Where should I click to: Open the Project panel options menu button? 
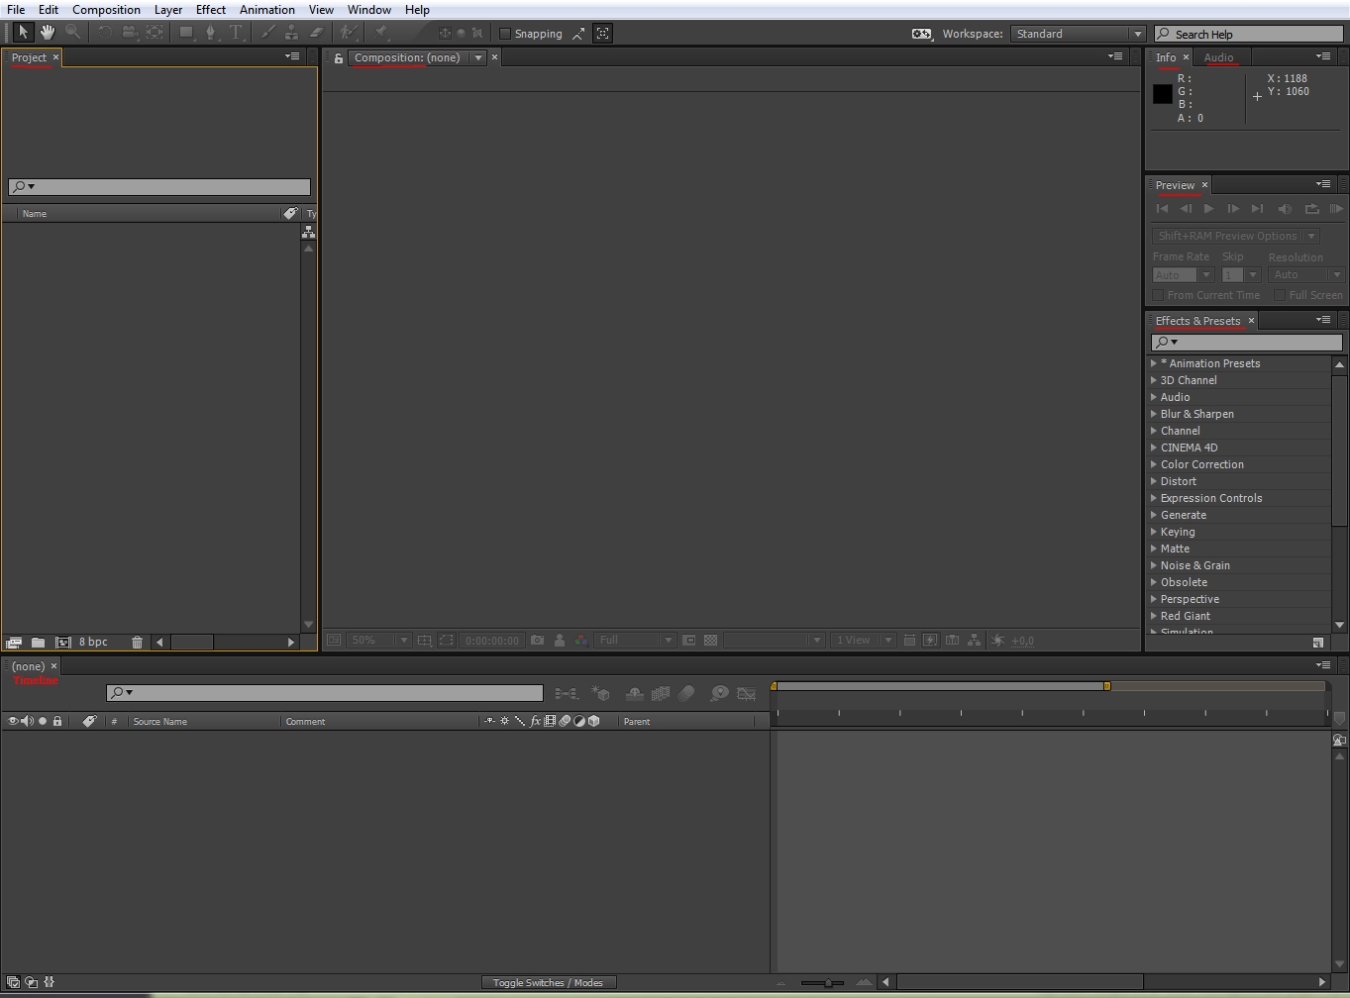click(292, 56)
